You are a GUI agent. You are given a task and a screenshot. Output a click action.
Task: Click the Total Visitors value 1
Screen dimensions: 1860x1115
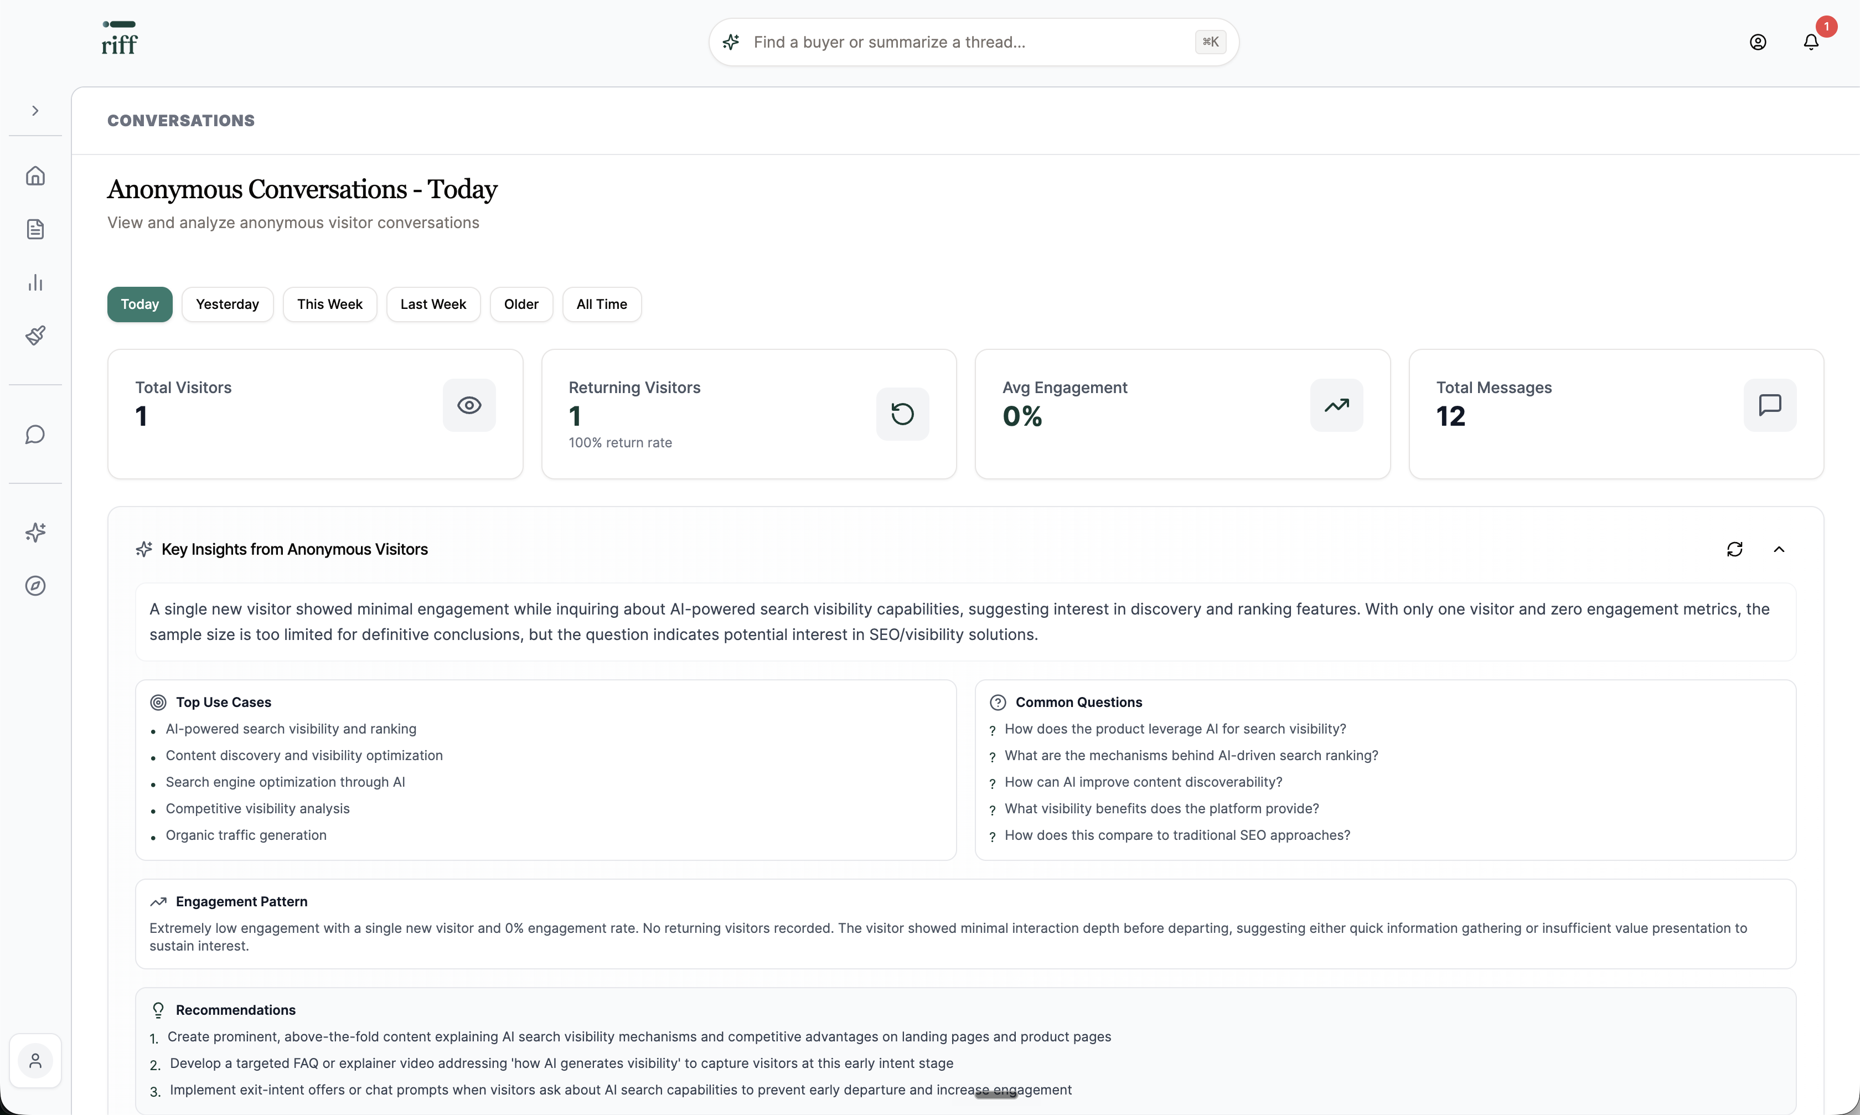pyautogui.click(x=141, y=416)
